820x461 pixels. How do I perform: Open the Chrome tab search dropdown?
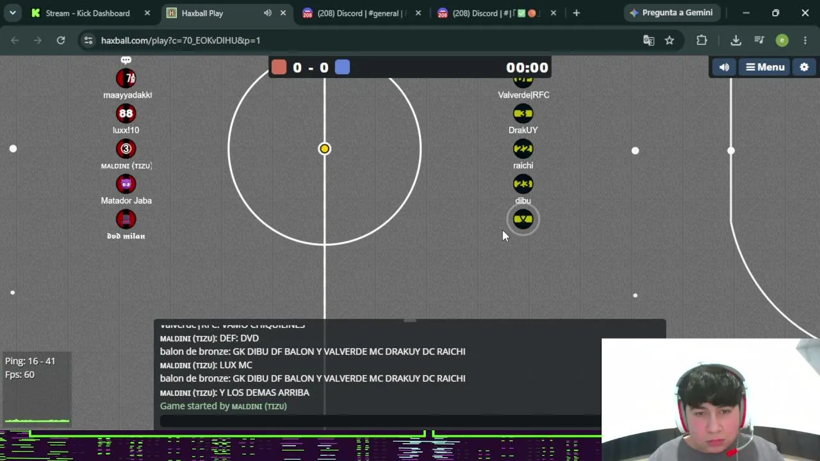pos(13,13)
